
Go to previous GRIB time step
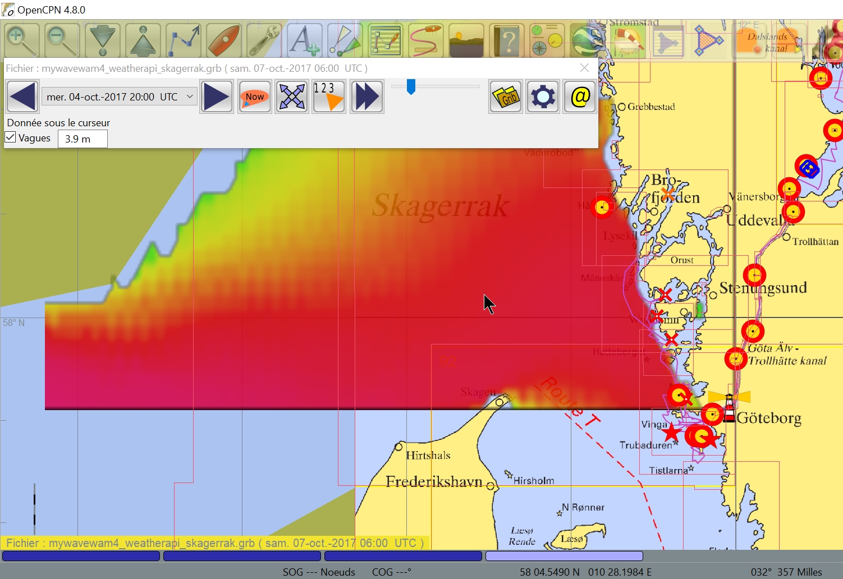coord(22,96)
